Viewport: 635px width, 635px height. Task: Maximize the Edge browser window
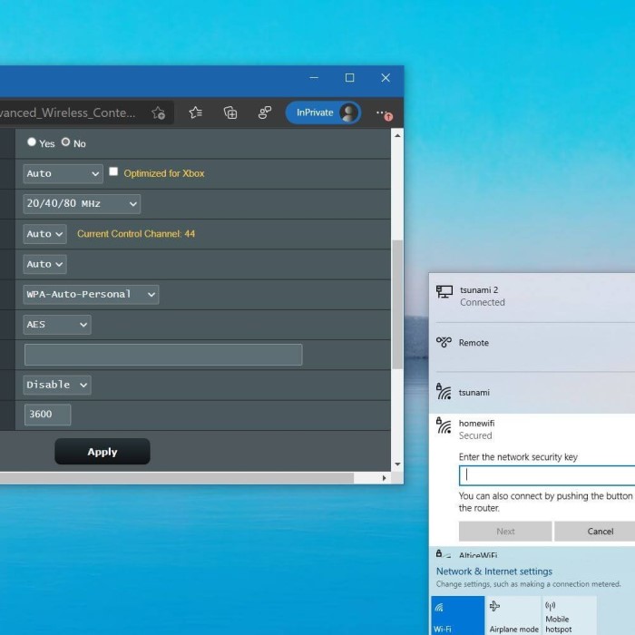349,78
